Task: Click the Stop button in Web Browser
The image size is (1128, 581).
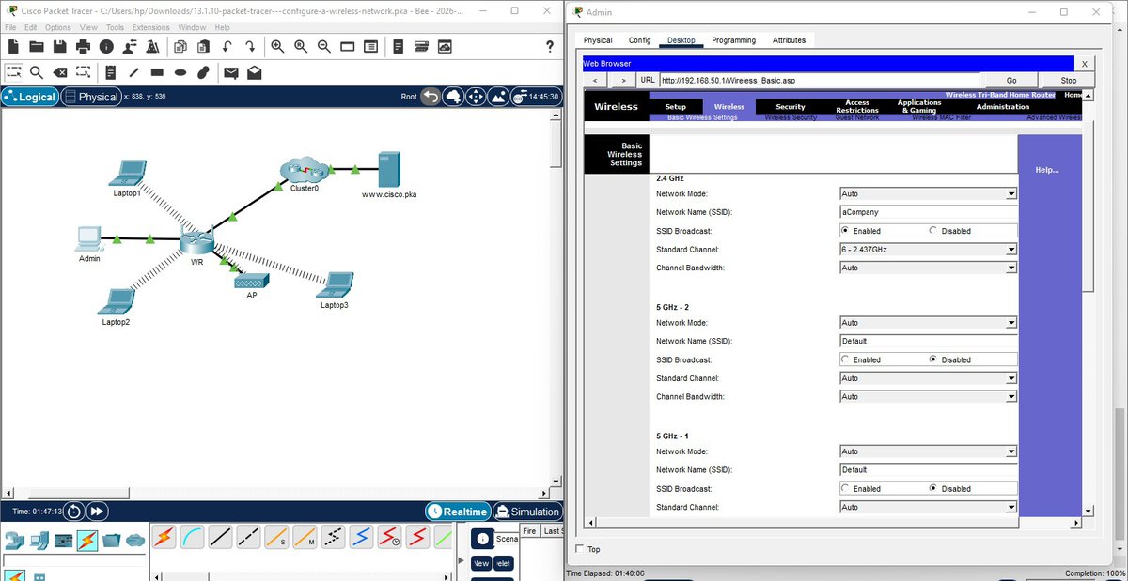Action: tap(1069, 81)
